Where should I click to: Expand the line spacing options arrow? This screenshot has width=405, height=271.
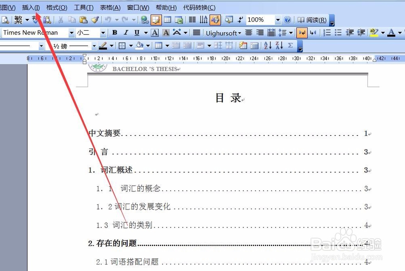coord(291,33)
